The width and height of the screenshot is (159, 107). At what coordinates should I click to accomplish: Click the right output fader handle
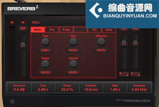(135, 44)
